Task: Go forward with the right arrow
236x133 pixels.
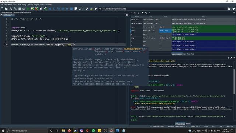Action: 100,9
